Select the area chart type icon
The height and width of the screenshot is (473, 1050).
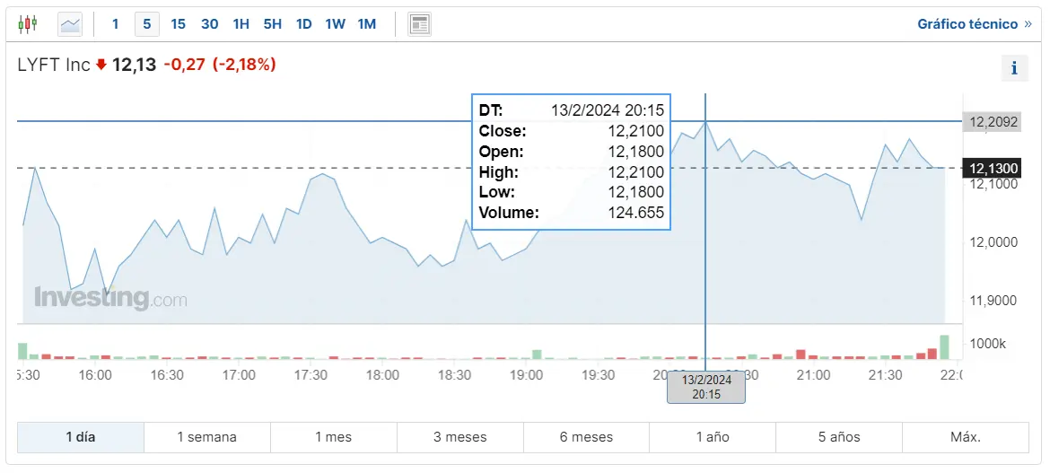(x=70, y=24)
